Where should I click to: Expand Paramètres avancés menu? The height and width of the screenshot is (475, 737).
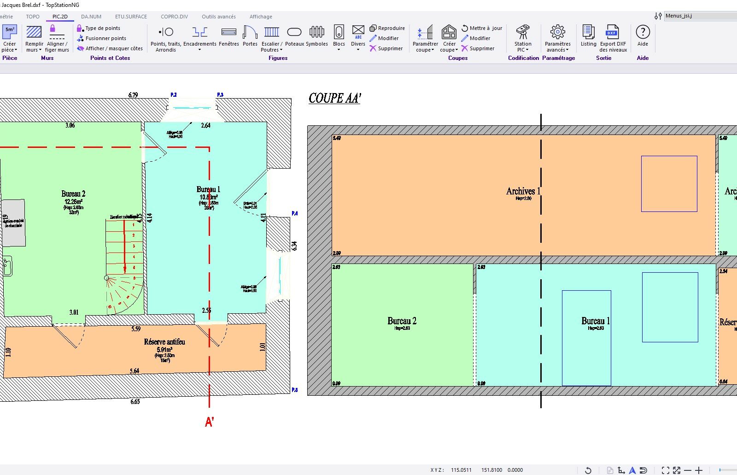coord(557,50)
